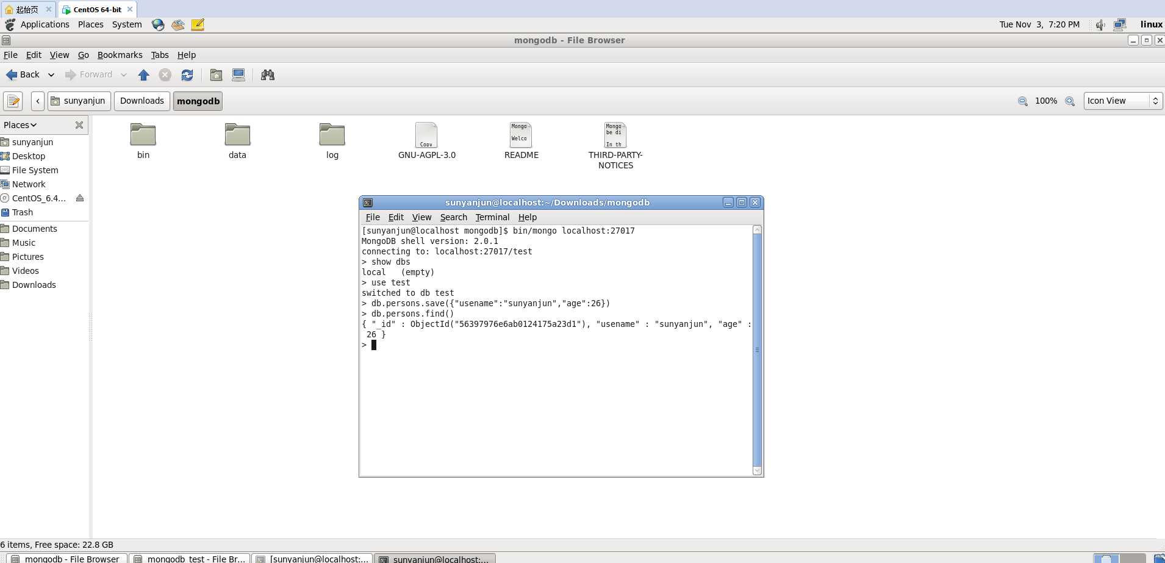Reload the current folder
Screen dimensions: 1165x563
[x=187, y=75]
